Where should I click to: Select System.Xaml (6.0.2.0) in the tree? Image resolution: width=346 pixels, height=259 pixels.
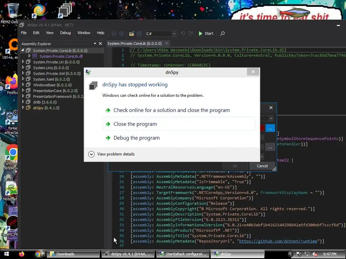coord(51,79)
